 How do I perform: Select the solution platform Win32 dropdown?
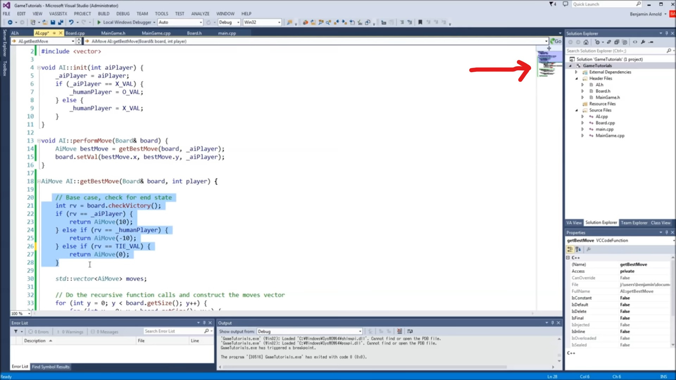(261, 22)
